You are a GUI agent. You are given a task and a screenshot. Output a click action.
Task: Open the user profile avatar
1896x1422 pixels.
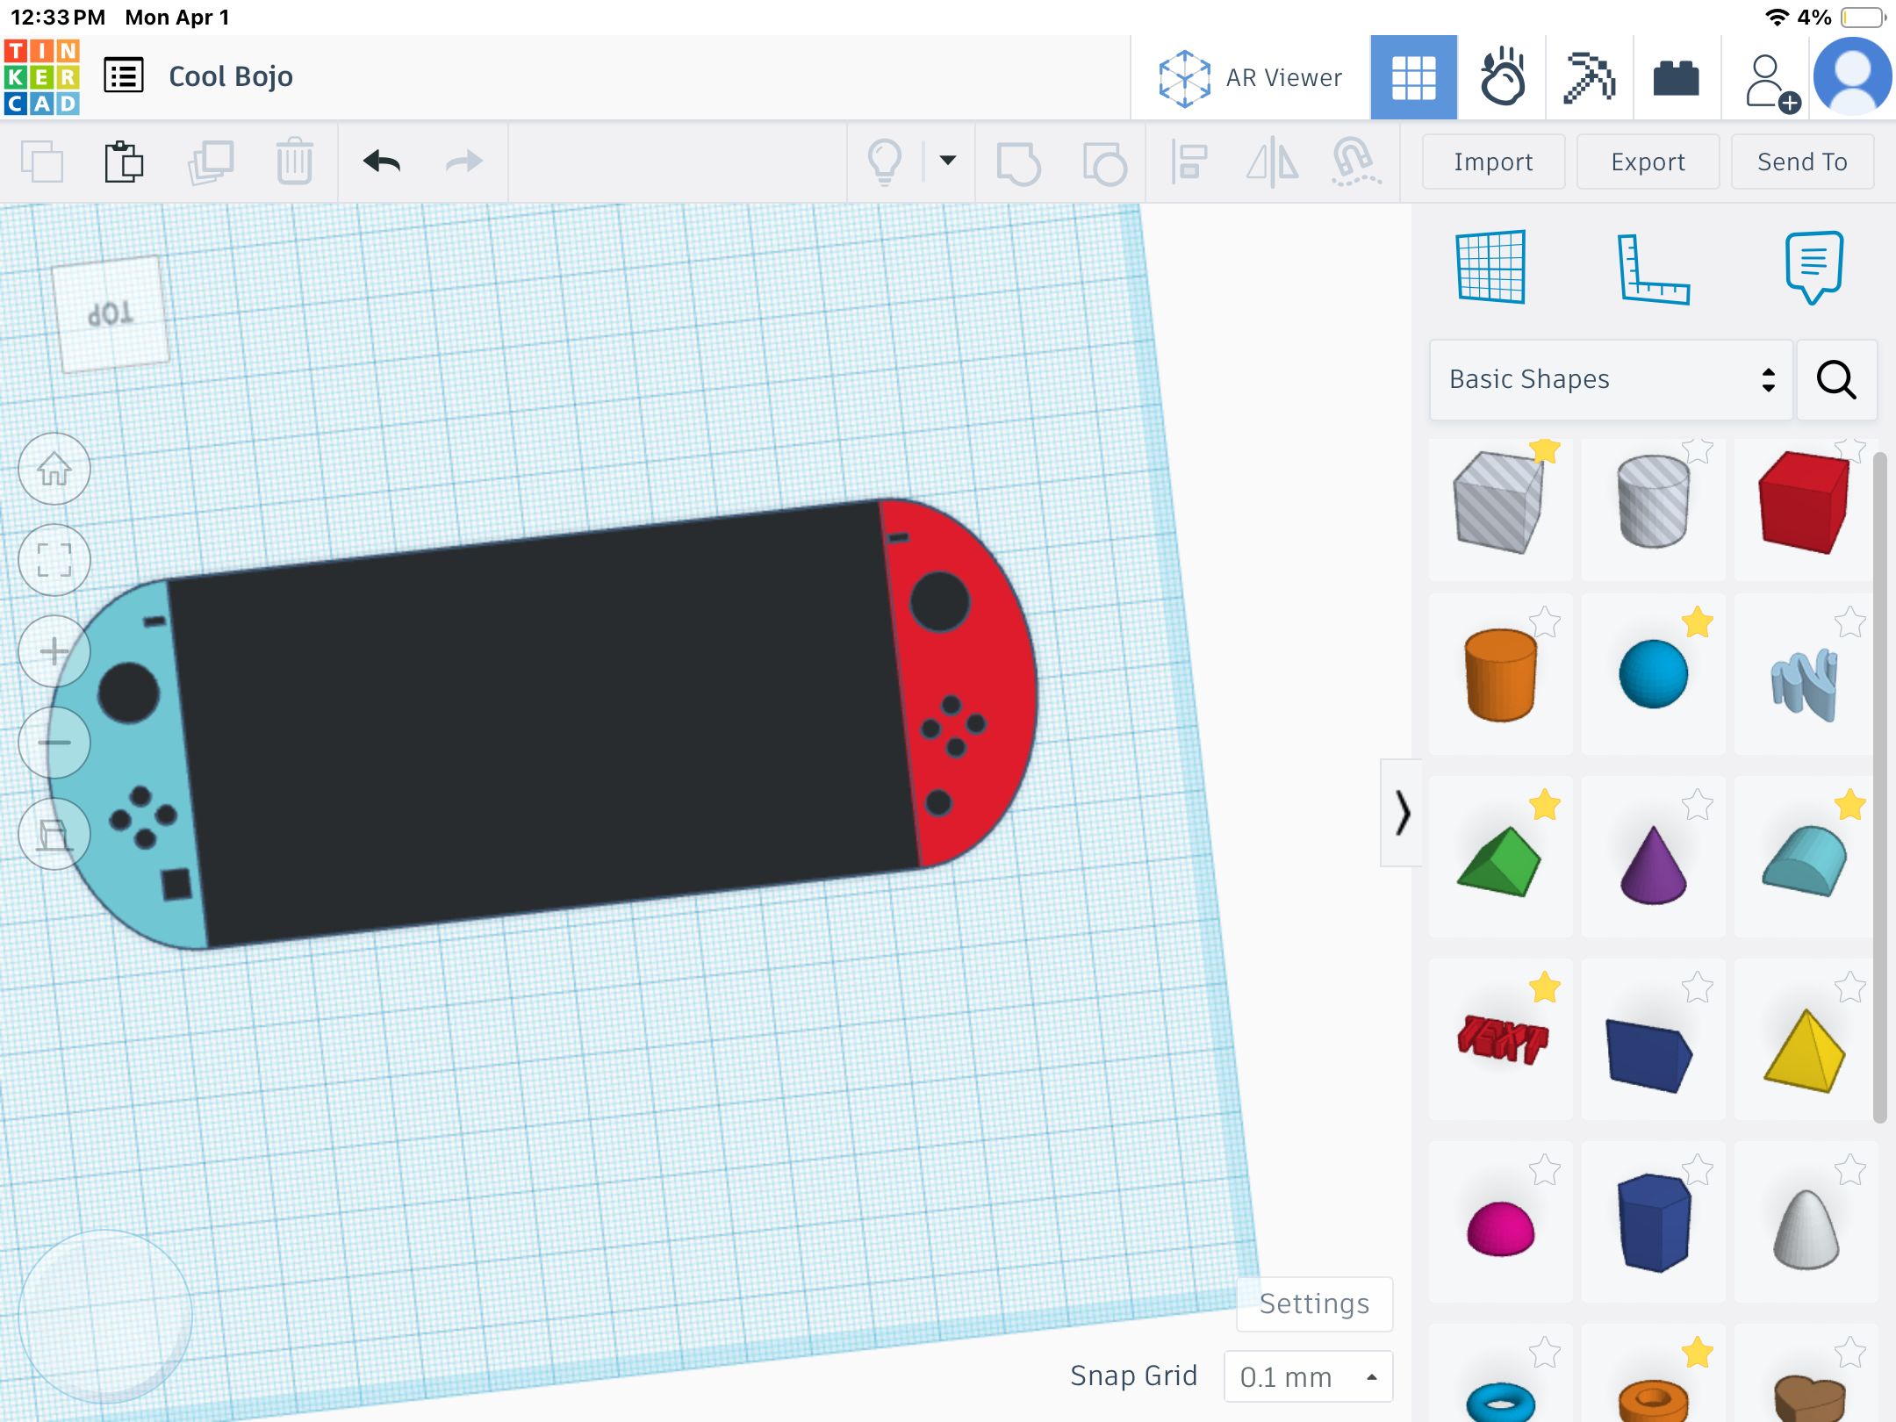click(x=1852, y=77)
